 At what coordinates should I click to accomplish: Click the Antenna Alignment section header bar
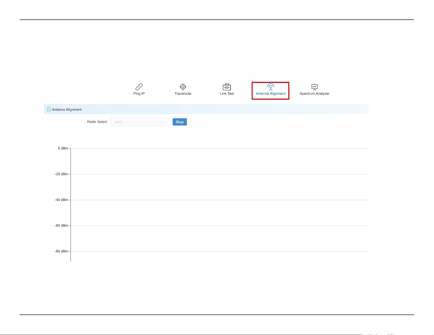(206, 109)
